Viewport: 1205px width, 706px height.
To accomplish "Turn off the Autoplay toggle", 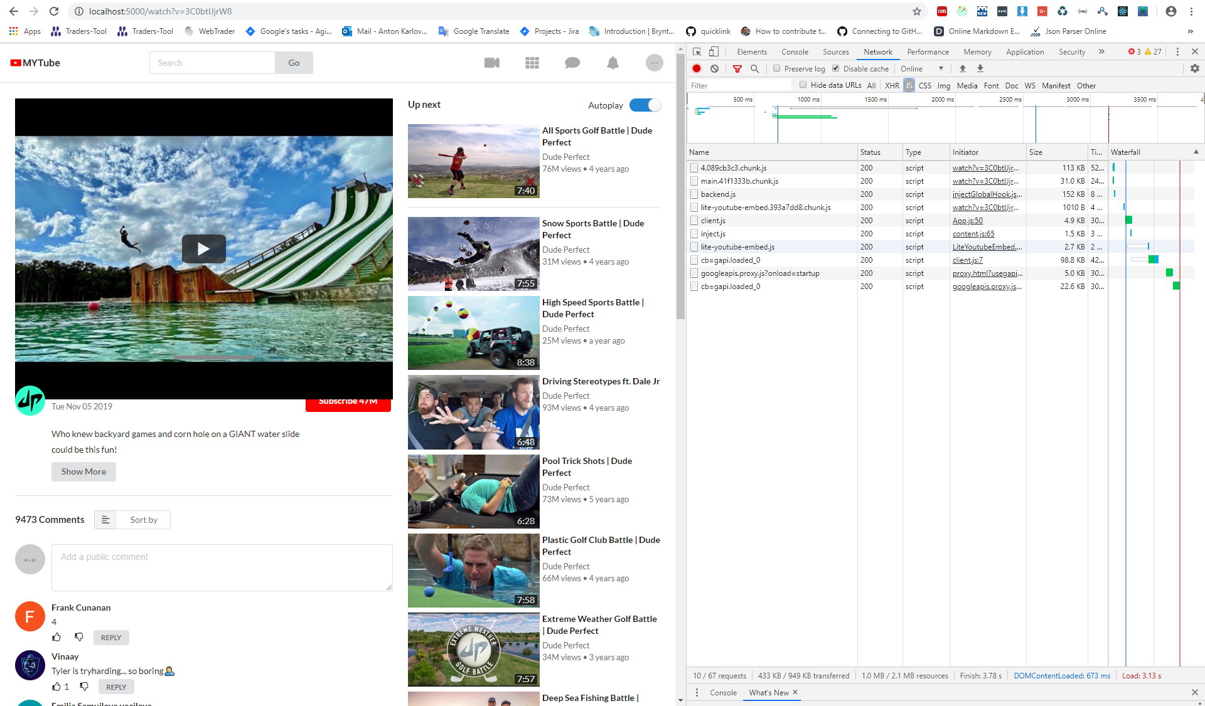I will [x=646, y=105].
